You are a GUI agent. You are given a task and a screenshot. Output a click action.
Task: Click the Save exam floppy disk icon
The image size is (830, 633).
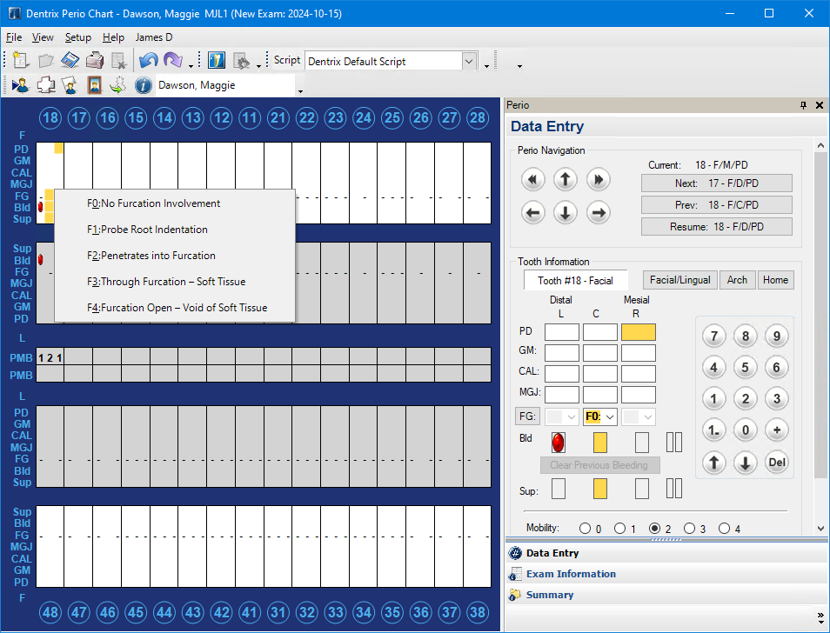[70, 61]
